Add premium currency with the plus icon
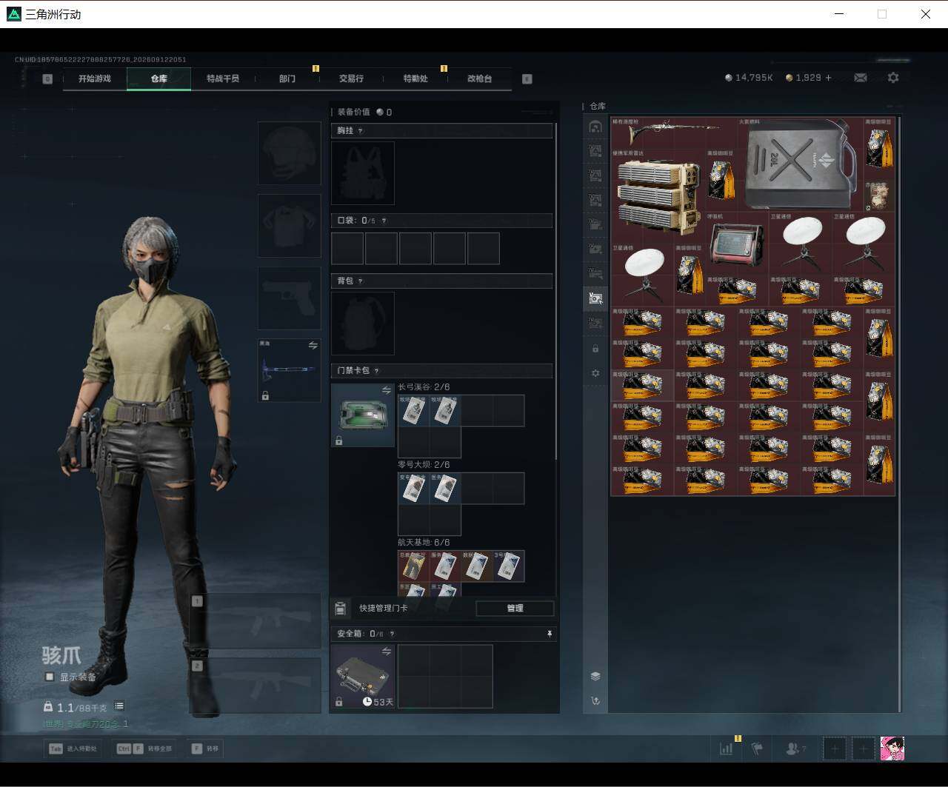 [828, 78]
